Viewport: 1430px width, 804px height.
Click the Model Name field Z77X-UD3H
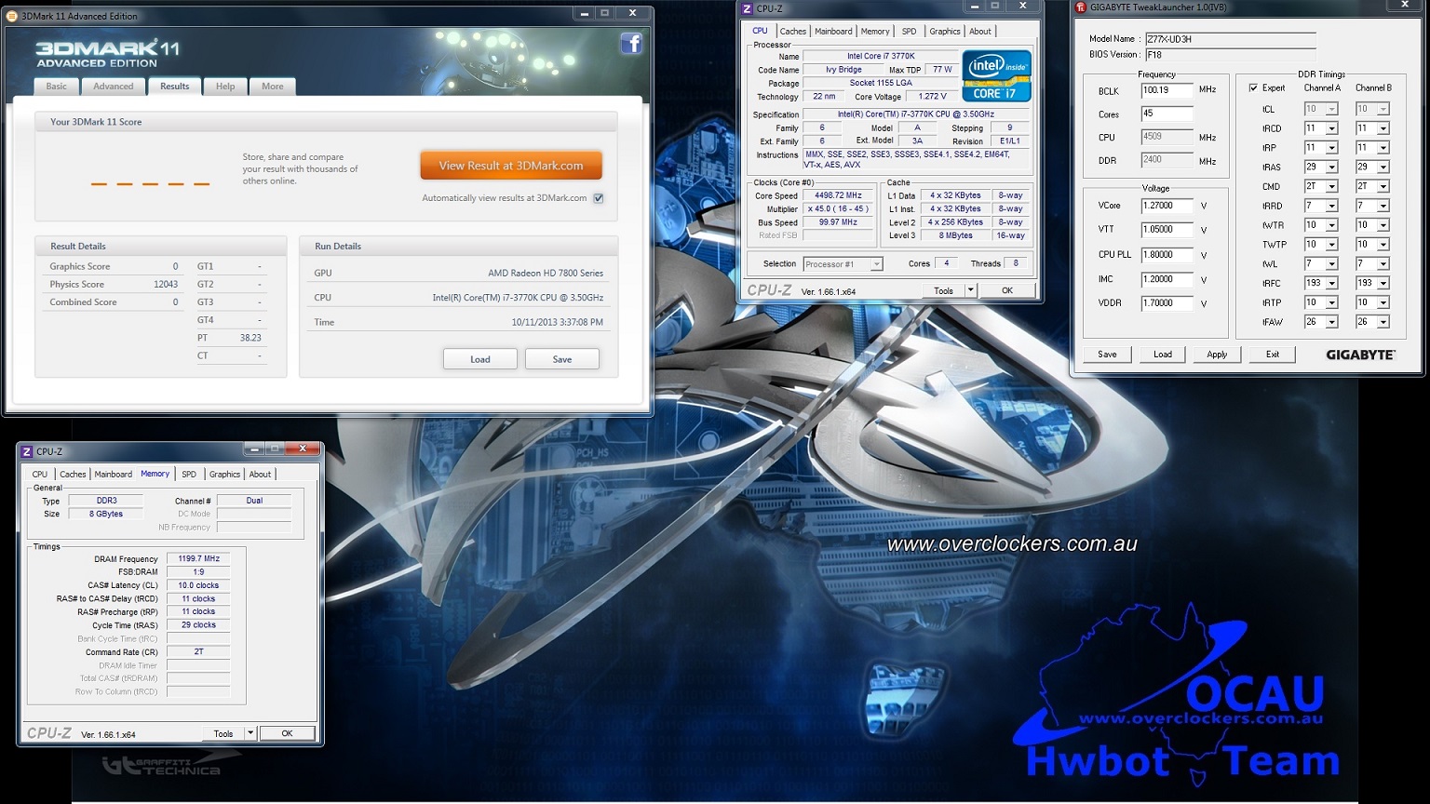(1230, 39)
